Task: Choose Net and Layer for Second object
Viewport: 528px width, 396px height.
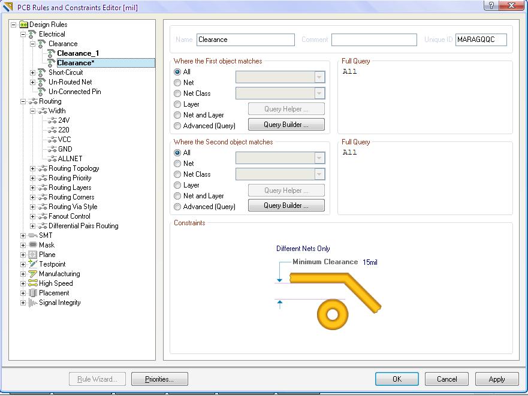Action: (x=177, y=196)
